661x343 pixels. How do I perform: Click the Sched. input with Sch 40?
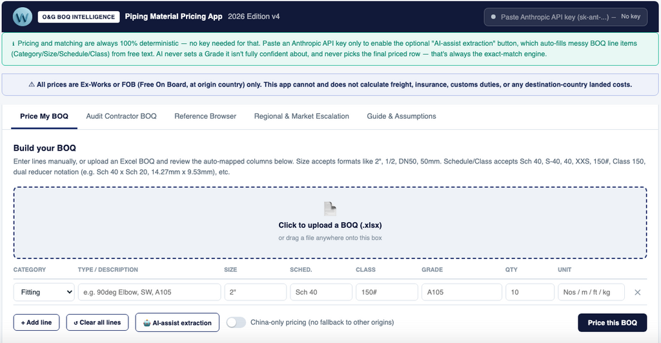321,293
